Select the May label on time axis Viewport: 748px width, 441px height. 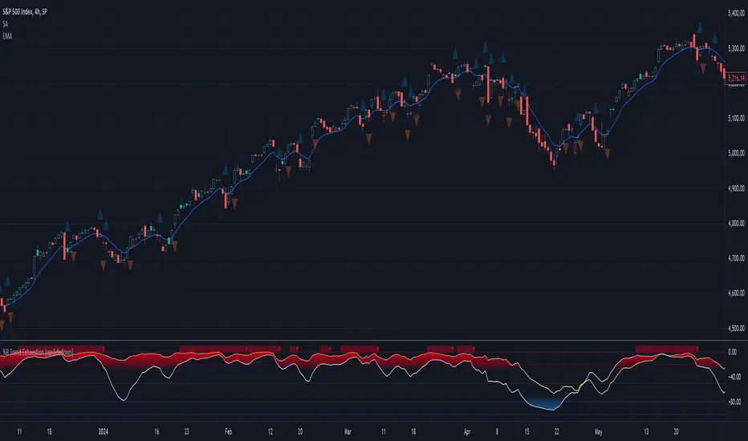click(x=598, y=432)
